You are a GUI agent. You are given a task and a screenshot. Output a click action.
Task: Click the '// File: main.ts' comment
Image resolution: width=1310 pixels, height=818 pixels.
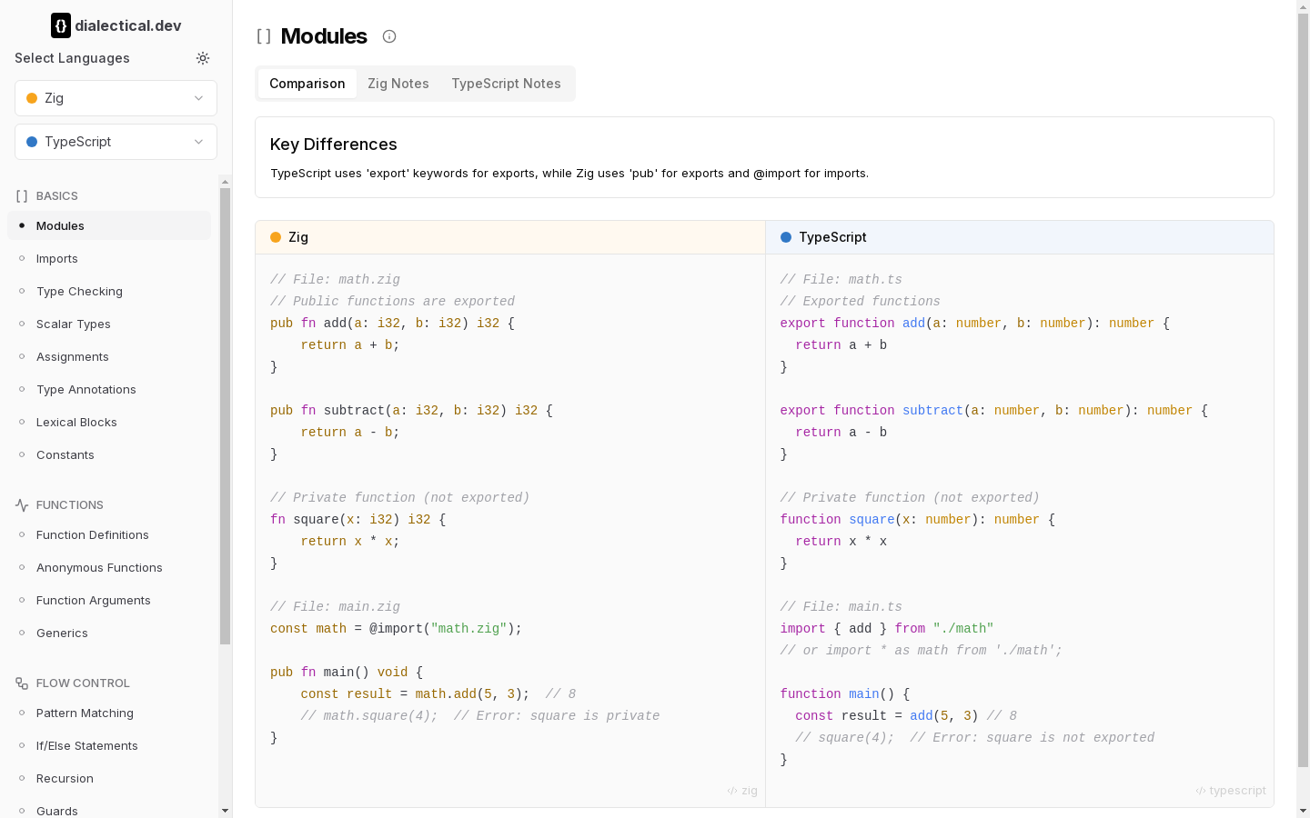pyautogui.click(x=841, y=607)
